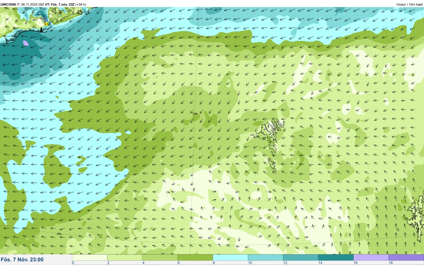
Task: Click the 'UWC/DINI' model label
Action: 8,4
